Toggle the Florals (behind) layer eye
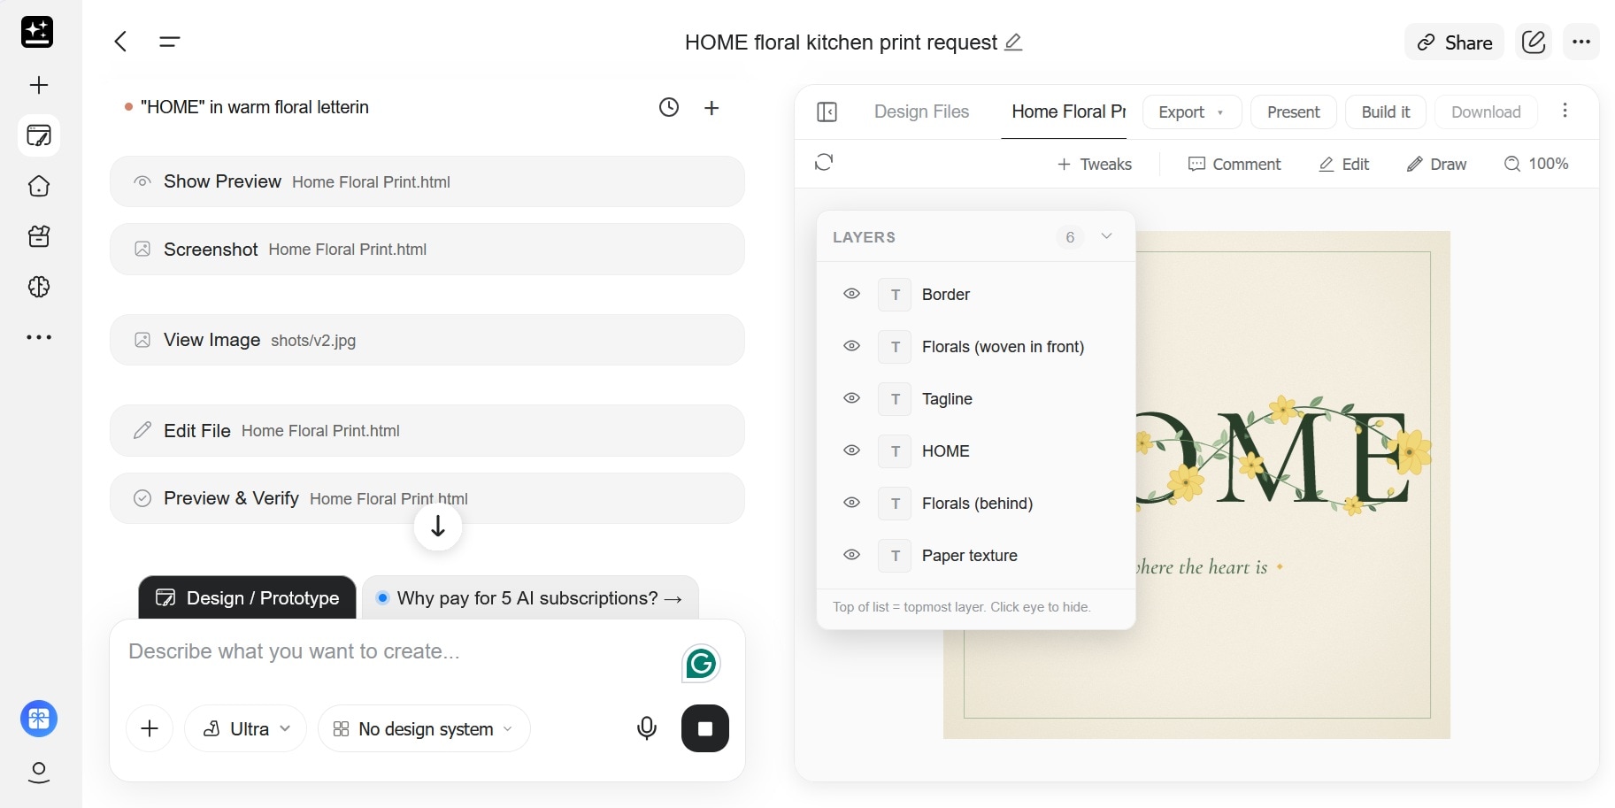The height and width of the screenshot is (808, 1615). pyautogui.click(x=852, y=503)
